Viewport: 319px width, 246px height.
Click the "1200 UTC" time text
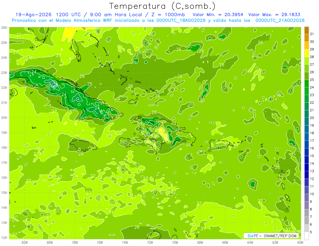[x=68, y=15]
